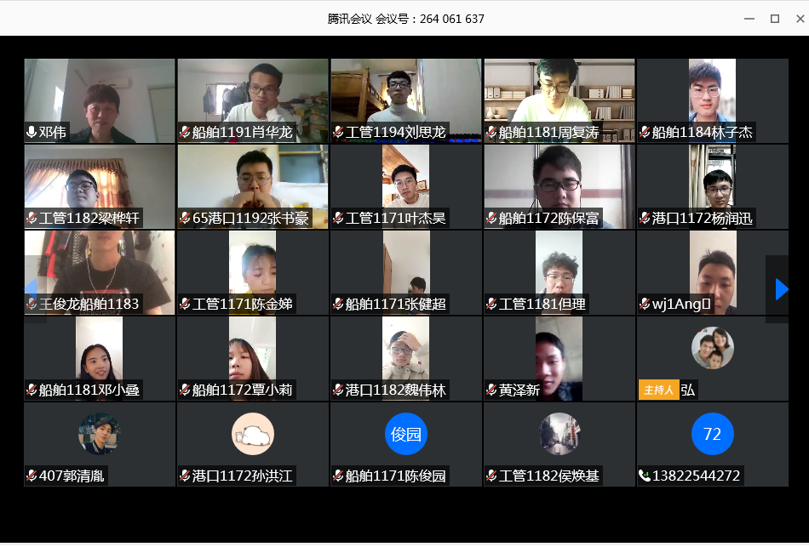Click muted mic icon of 工管1182侯焕基

[491, 476]
